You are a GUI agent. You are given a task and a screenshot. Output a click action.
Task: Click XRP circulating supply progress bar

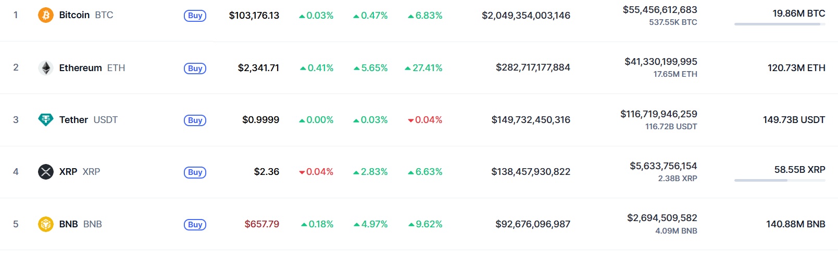pyautogui.click(x=780, y=180)
